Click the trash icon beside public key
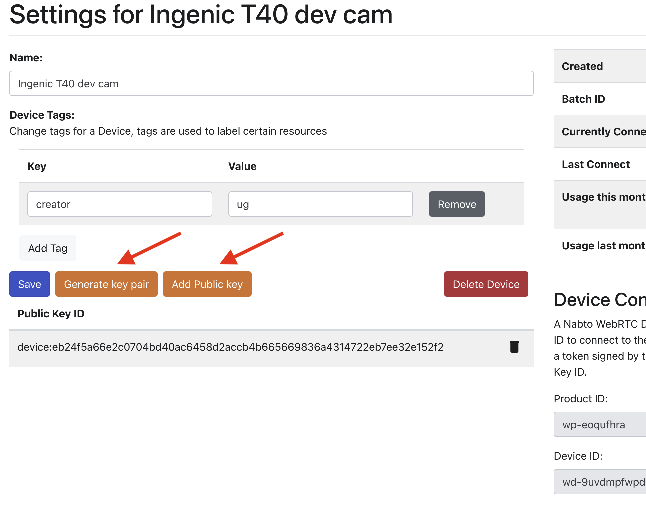Viewport: 646px width, 508px height. coord(514,347)
